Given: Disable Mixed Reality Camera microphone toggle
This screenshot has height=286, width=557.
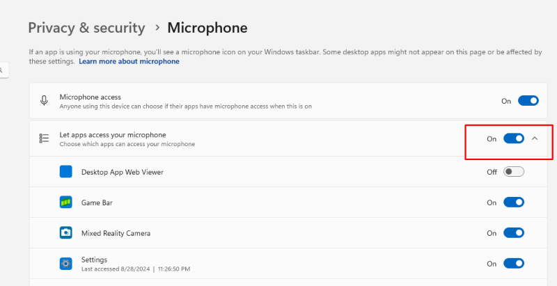Looking at the screenshot, I should pos(514,233).
